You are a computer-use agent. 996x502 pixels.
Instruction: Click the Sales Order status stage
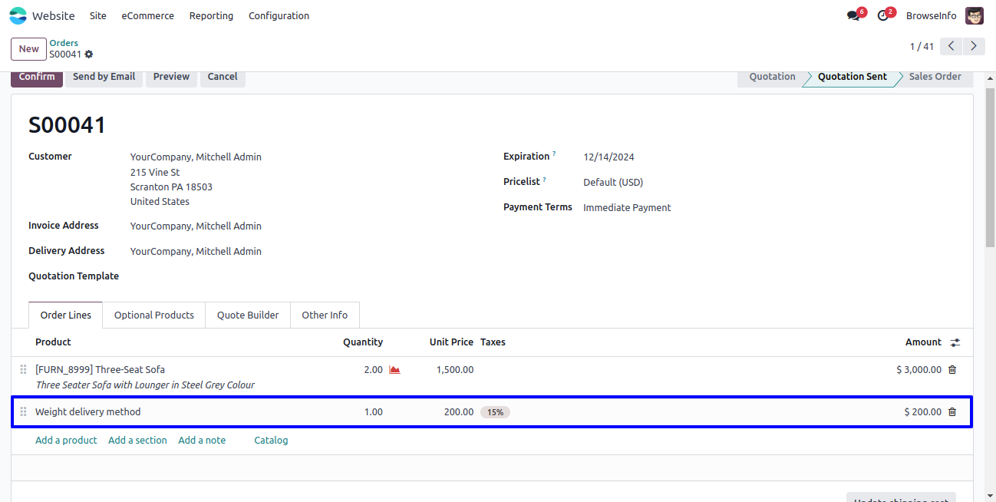(935, 77)
